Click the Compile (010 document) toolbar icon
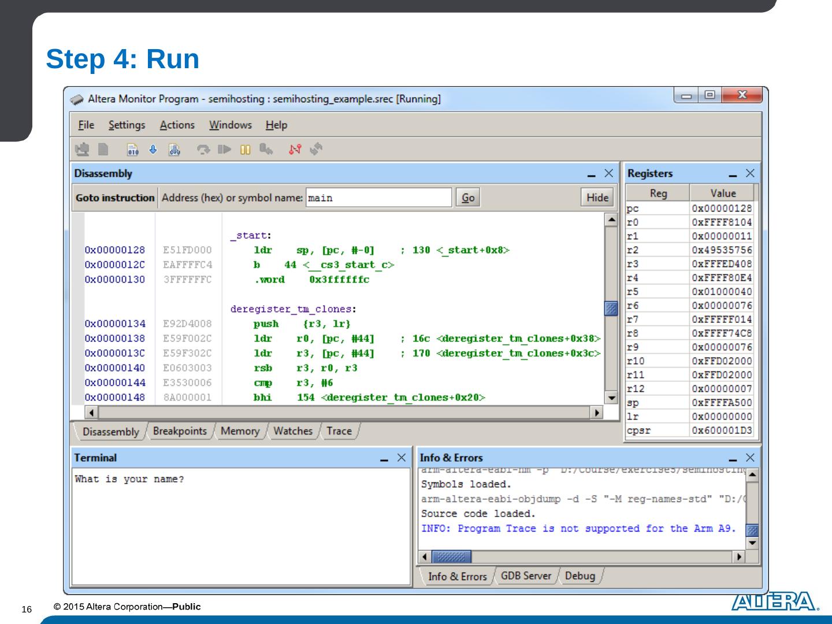This screenshot has height=624, width=832. pyautogui.click(x=133, y=150)
